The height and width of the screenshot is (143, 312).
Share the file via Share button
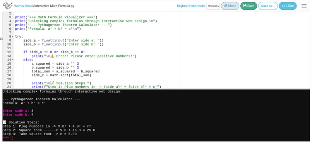(x=230, y=6)
